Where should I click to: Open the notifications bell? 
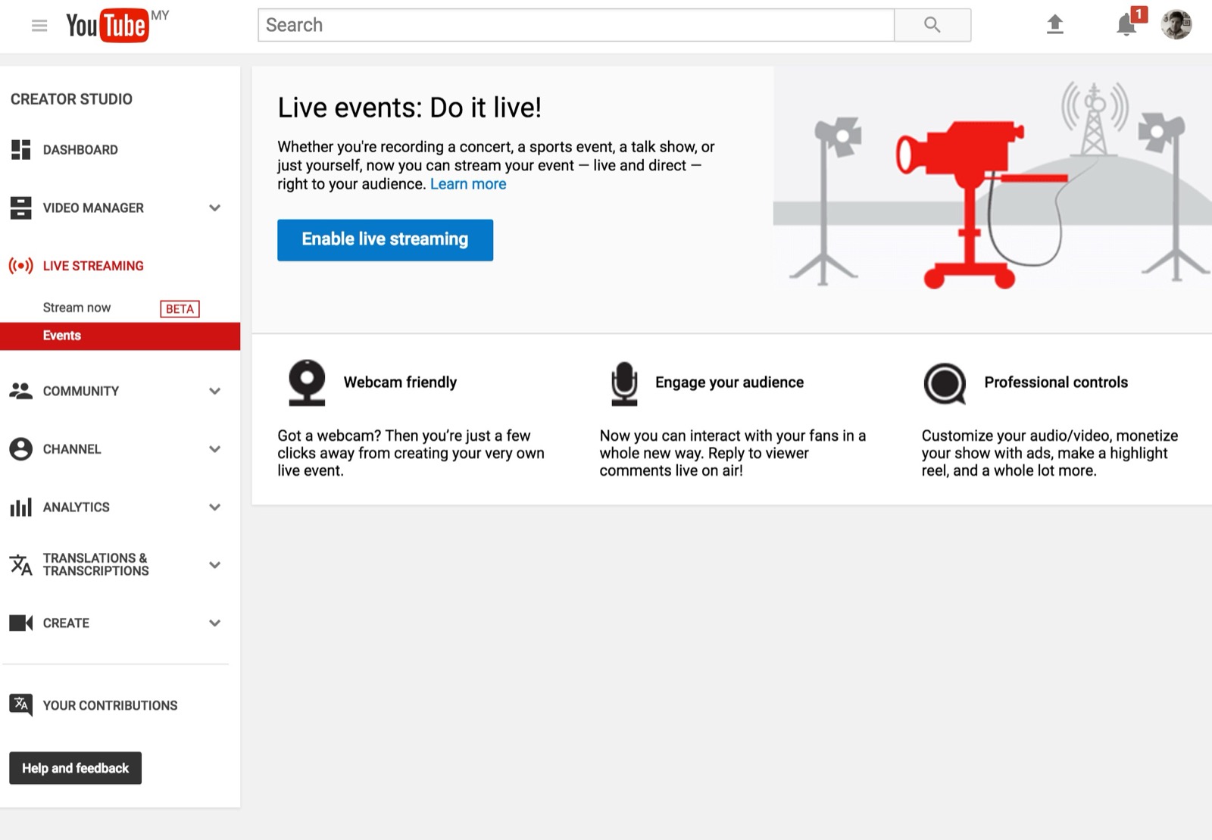click(1126, 25)
